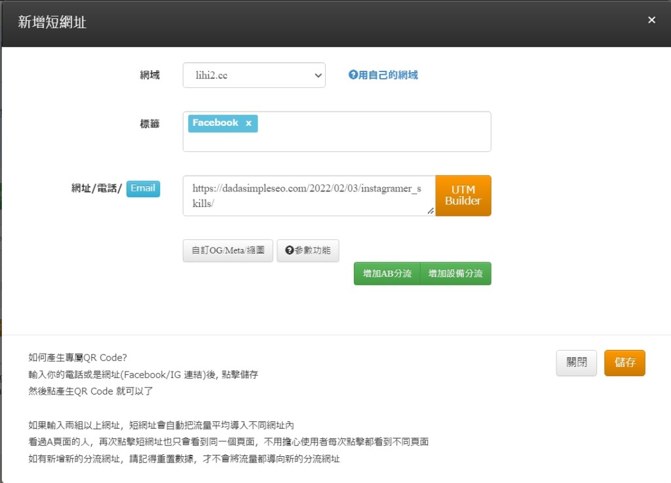Click the question mark icon beside 用自己的網域
The height and width of the screenshot is (483, 671).
[x=353, y=75]
